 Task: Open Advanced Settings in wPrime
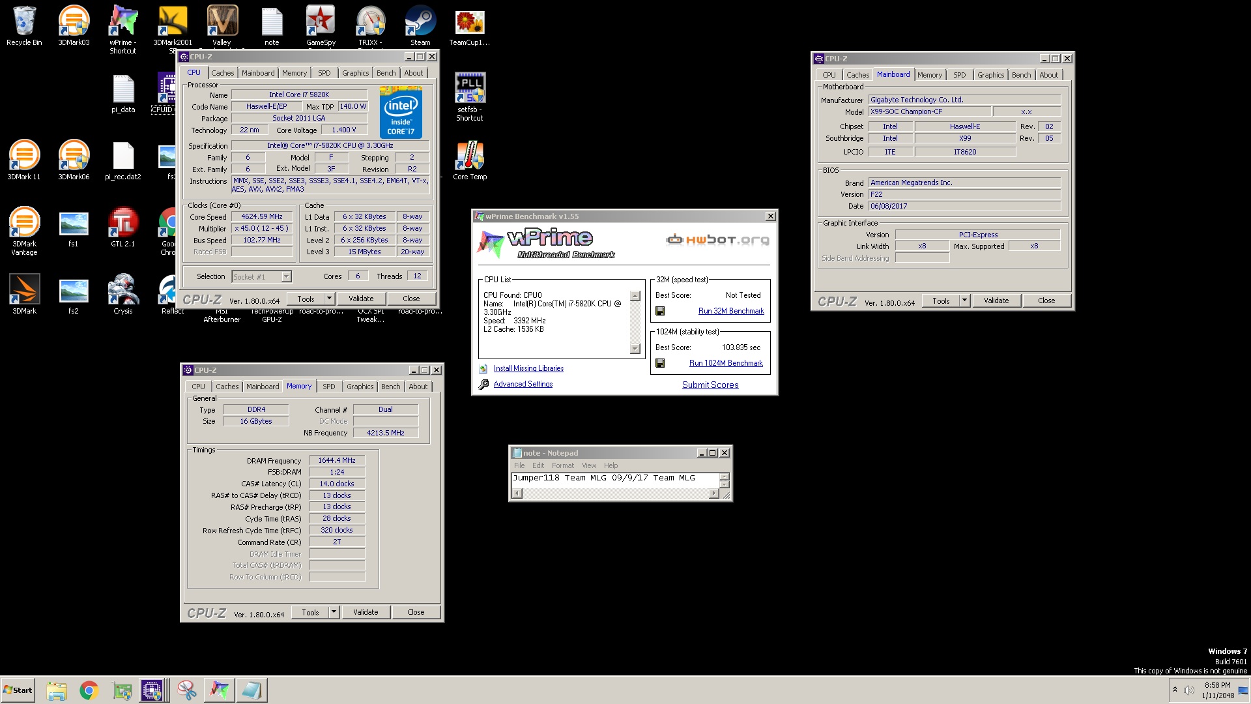click(523, 385)
